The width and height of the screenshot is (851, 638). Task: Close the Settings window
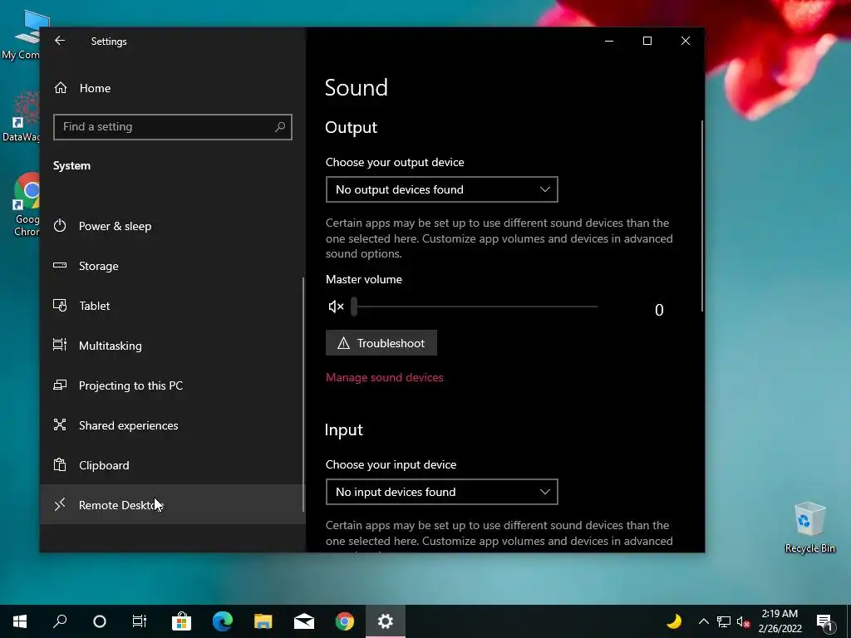click(686, 41)
